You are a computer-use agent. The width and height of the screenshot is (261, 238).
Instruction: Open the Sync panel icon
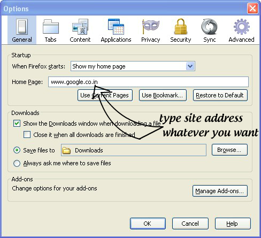point(210,30)
